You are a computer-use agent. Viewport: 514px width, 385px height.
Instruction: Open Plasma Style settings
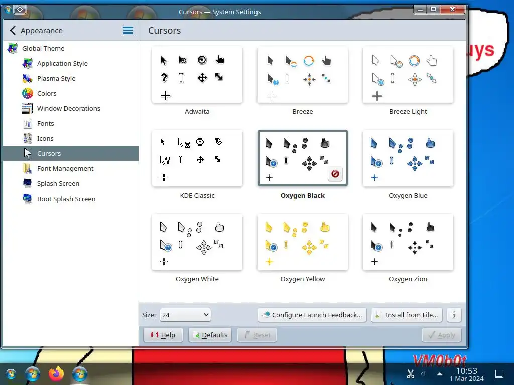[x=71, y=79]
